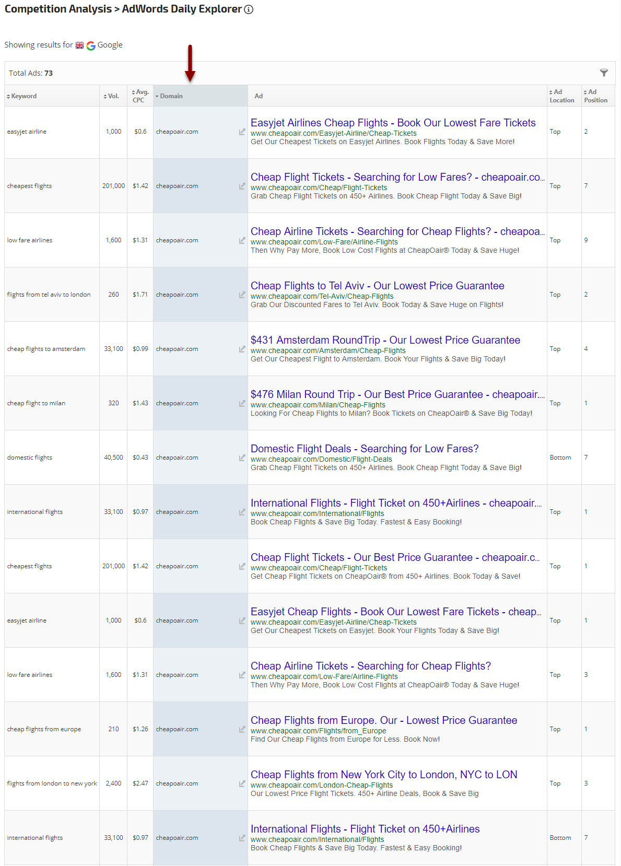This screenshot has height=866, width=621.
Task: Sort table by Ad Position column
Action: (595, 96)
